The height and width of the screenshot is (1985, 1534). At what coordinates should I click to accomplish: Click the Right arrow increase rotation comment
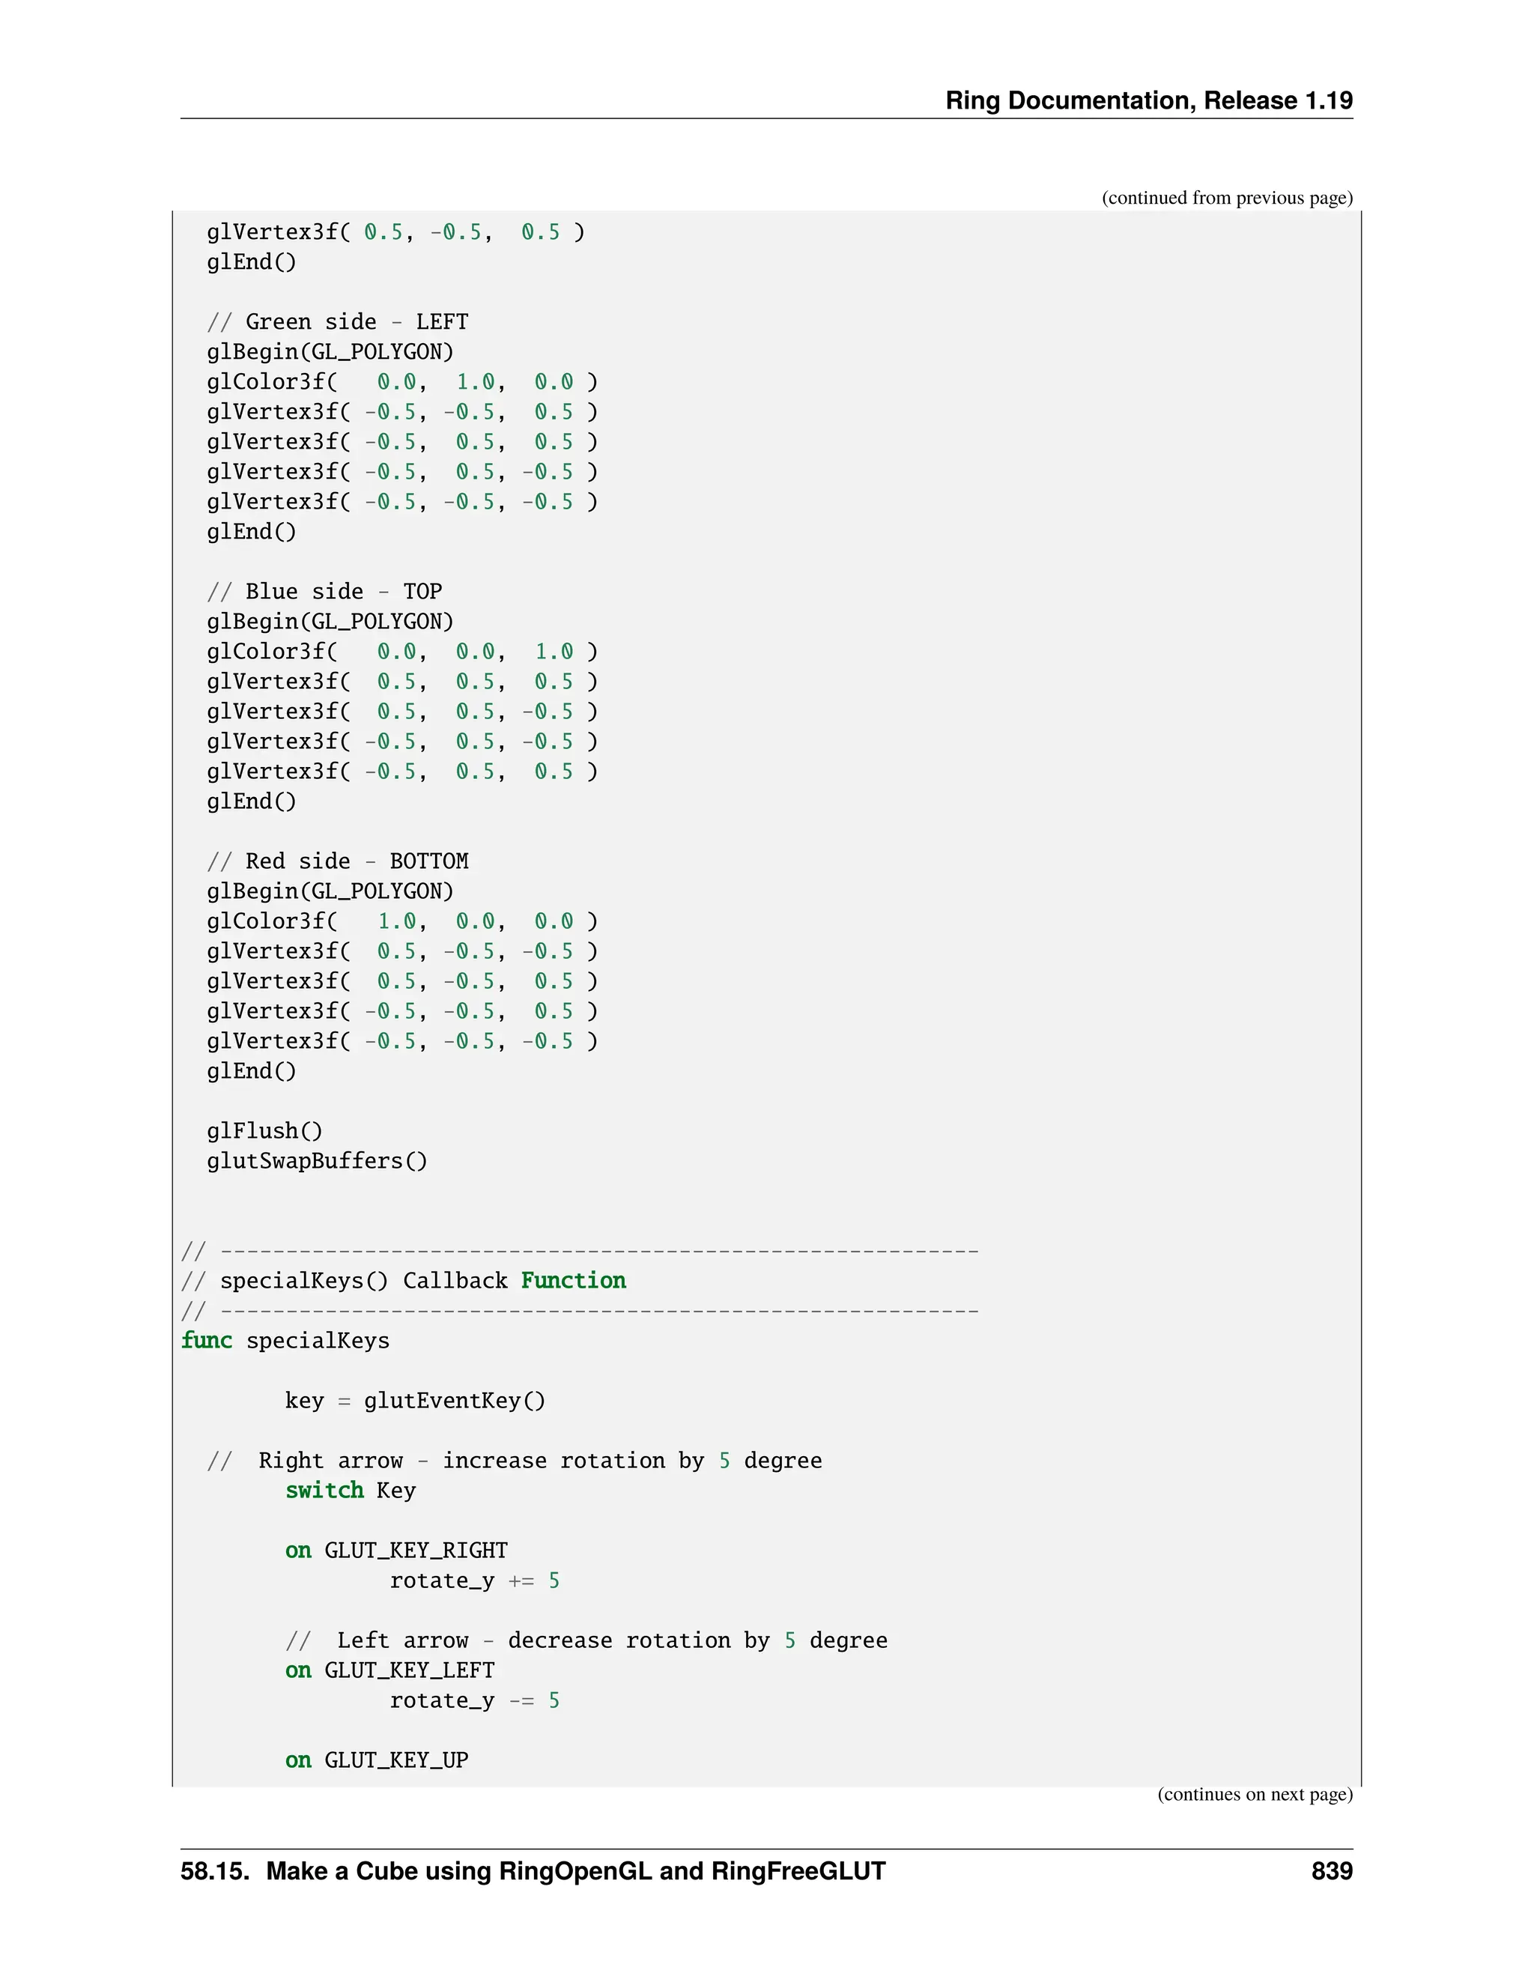coord(515,1461)
